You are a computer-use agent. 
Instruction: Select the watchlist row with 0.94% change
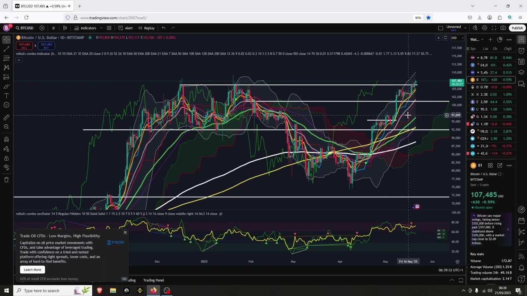click(492, 58)
